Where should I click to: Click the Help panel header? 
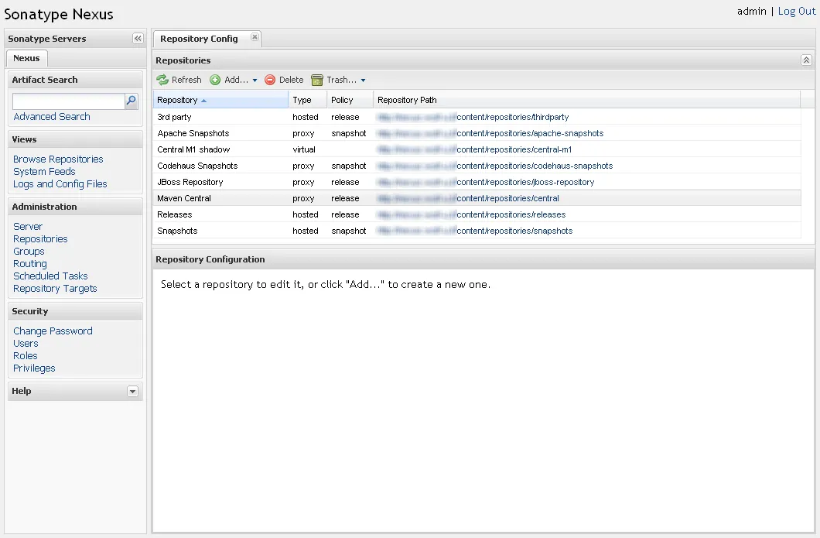[x=75, y=392]
